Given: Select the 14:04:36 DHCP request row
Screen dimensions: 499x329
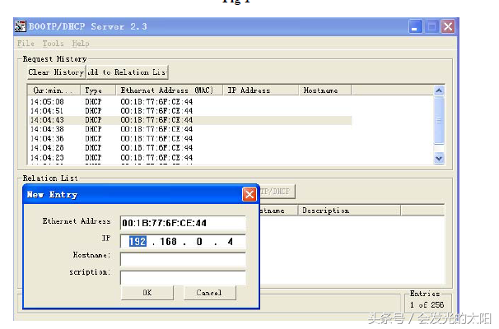Looking at the screenshot, I should tap(190, 139).
